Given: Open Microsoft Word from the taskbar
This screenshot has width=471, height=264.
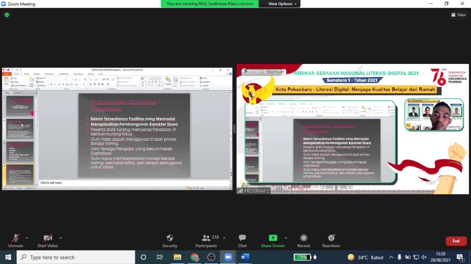Looking at the screenshot, I should [245, 257].
